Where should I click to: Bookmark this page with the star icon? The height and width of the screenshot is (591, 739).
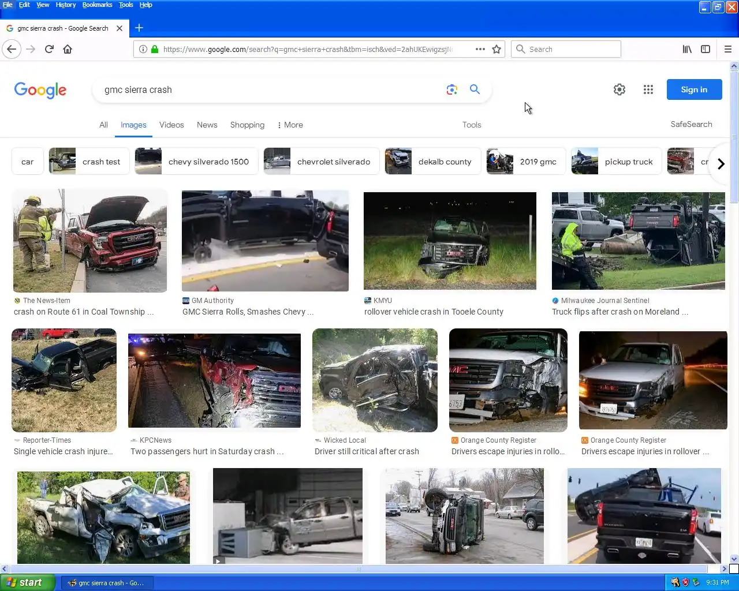(496, 49)
